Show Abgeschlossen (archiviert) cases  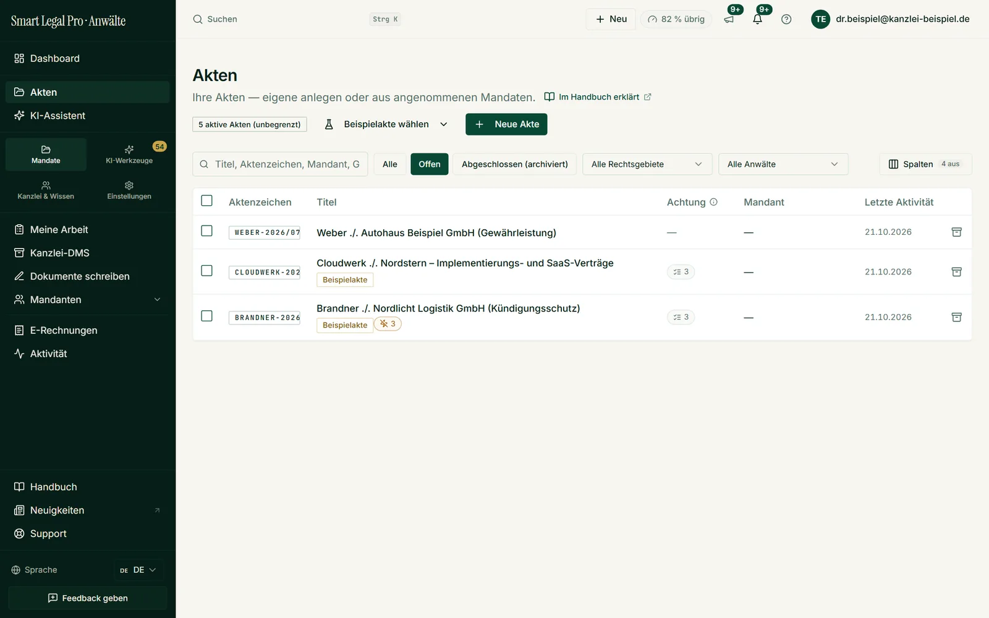pos(514,164)
